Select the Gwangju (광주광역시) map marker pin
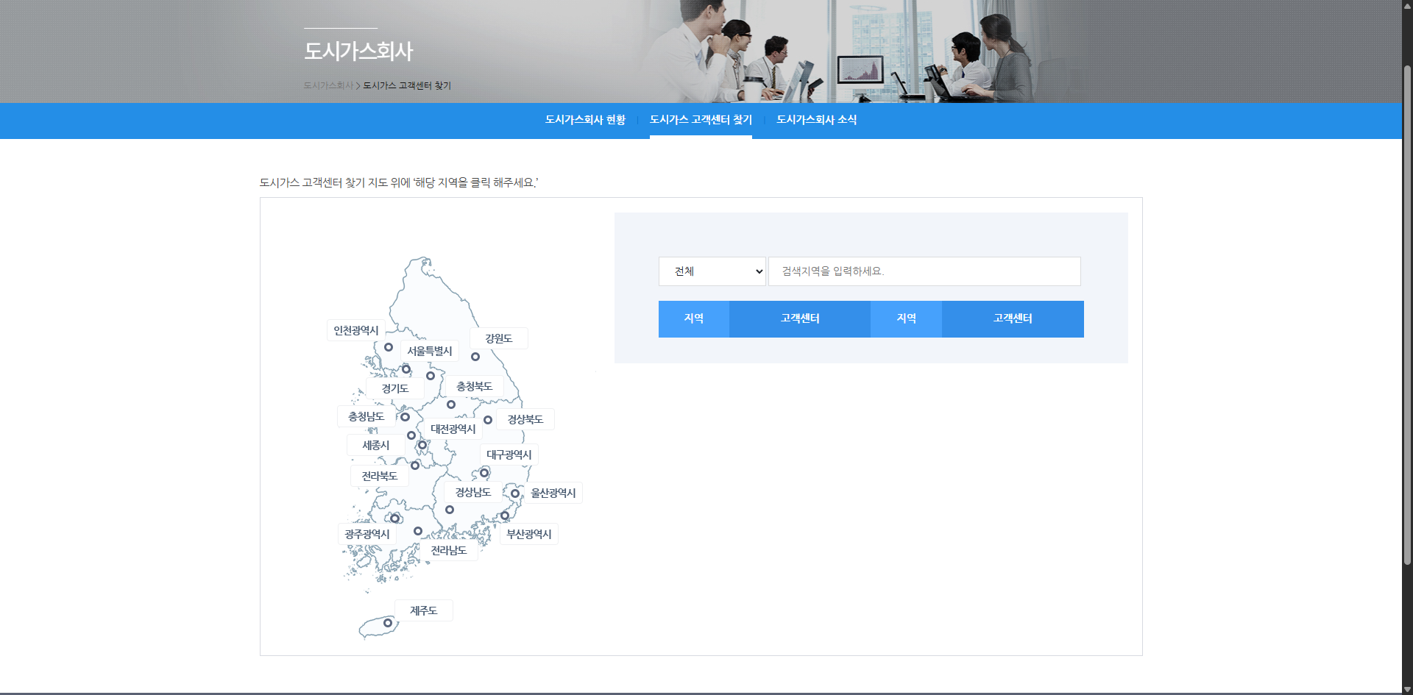The width and height of the screenshot is (1413, 695). 394,519
